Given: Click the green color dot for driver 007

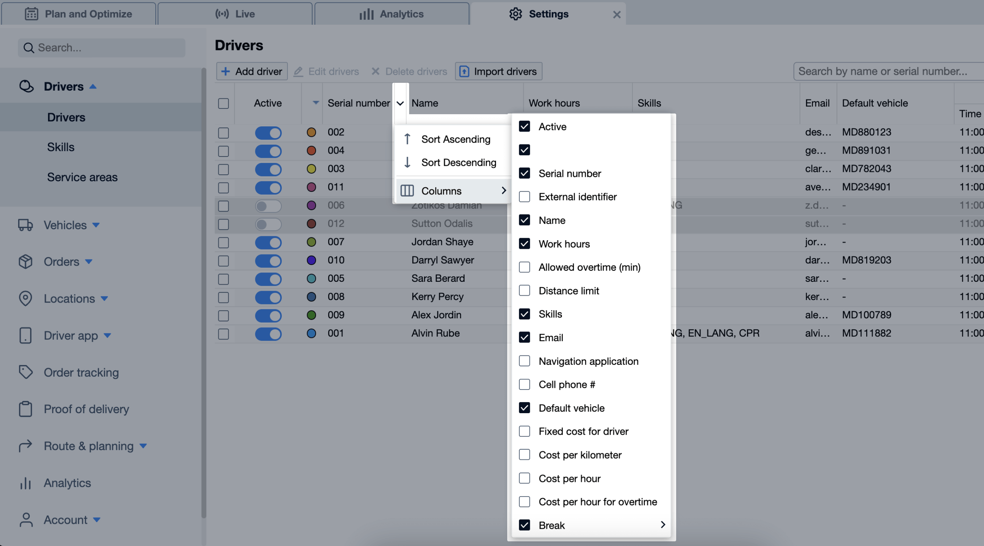Looking at the screenshot, I should [x=312, y=242].
